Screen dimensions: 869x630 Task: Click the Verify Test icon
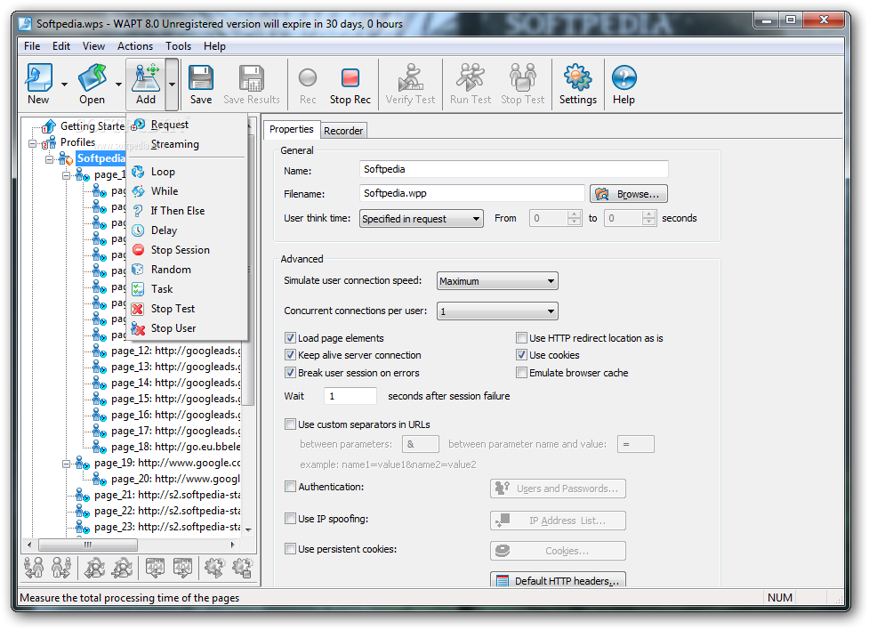tap(410, 85)
